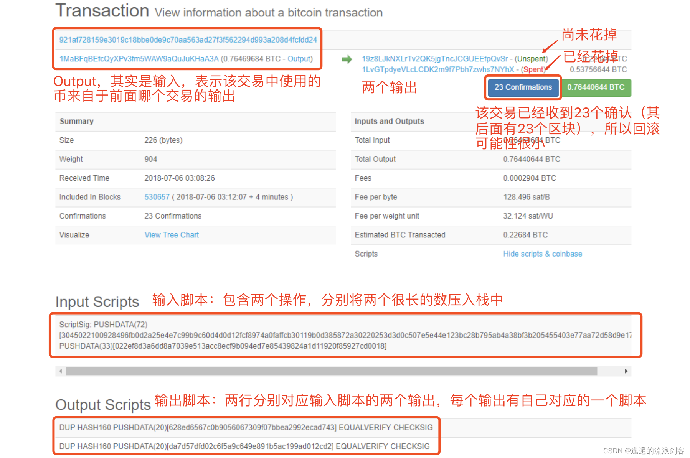Select the first output script with hash 628ed6567
This screenshot has width=690, height=458.
tap(246, 427)
